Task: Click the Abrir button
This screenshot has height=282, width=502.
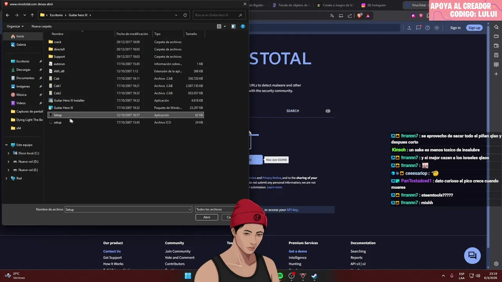Action: click(207, 217)
